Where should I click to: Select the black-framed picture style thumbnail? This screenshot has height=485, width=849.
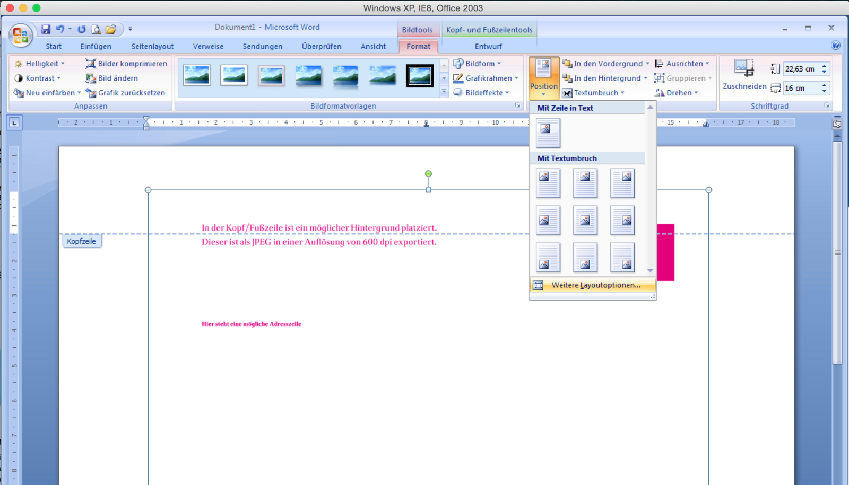pyautogui.click(x=419, y=76)
